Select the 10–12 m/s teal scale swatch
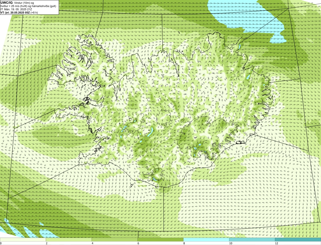The height and width of the screenshot is (245, 321). pos(252,239)
